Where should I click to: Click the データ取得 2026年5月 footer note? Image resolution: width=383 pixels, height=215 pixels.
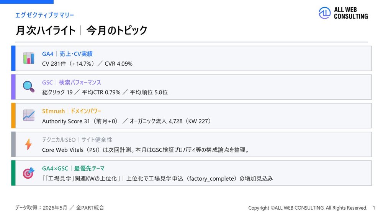60,208
